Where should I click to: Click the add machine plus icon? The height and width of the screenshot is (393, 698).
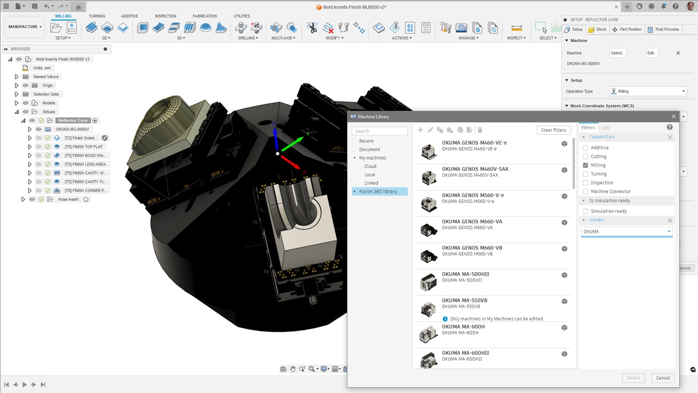coord(420,130)
